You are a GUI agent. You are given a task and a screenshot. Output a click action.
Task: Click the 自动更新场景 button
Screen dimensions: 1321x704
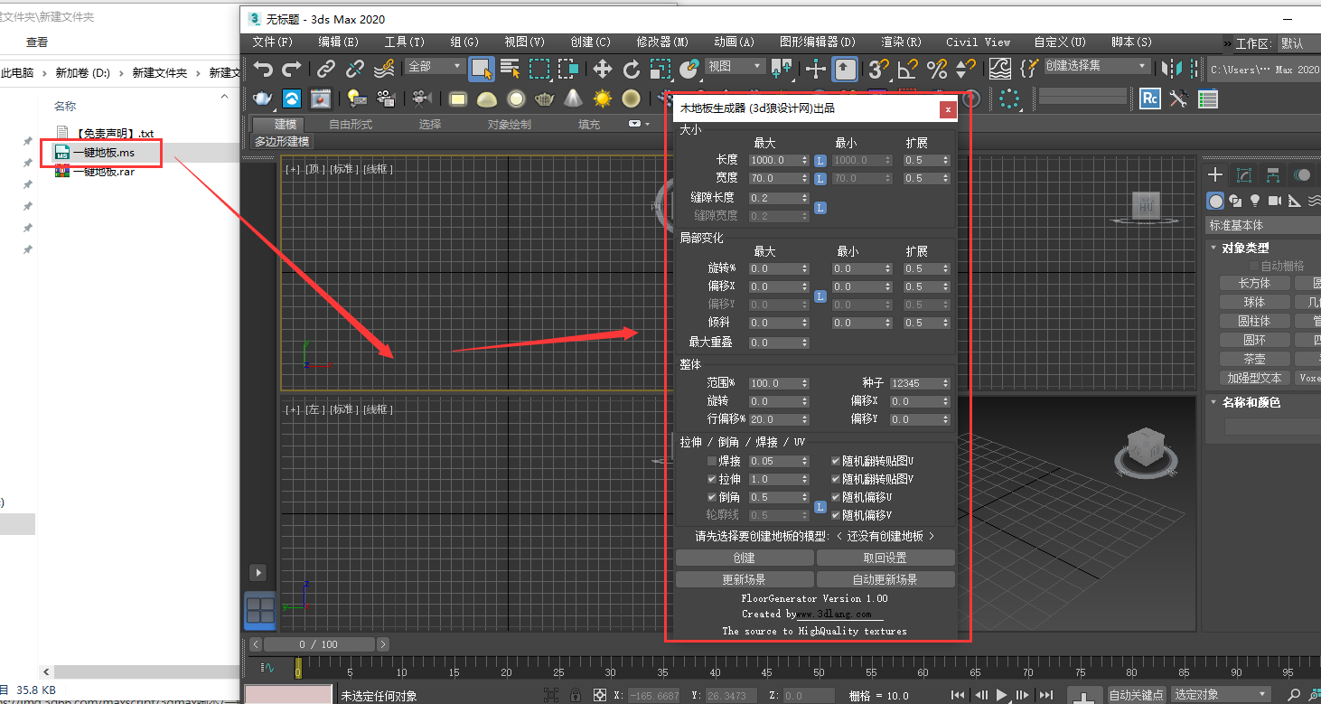[885, 579]
